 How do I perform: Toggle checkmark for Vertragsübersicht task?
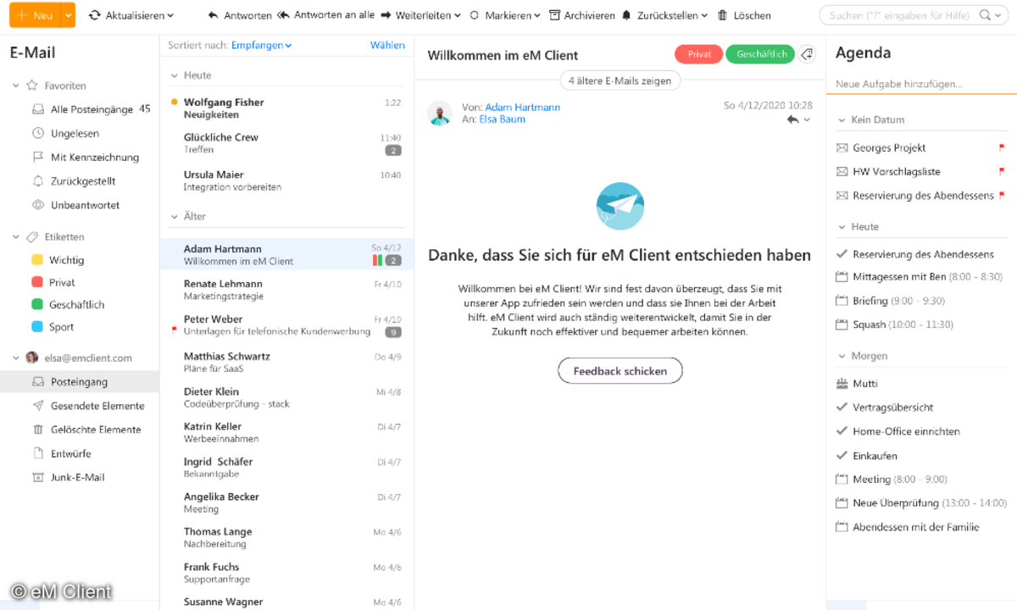click(842, 408)
